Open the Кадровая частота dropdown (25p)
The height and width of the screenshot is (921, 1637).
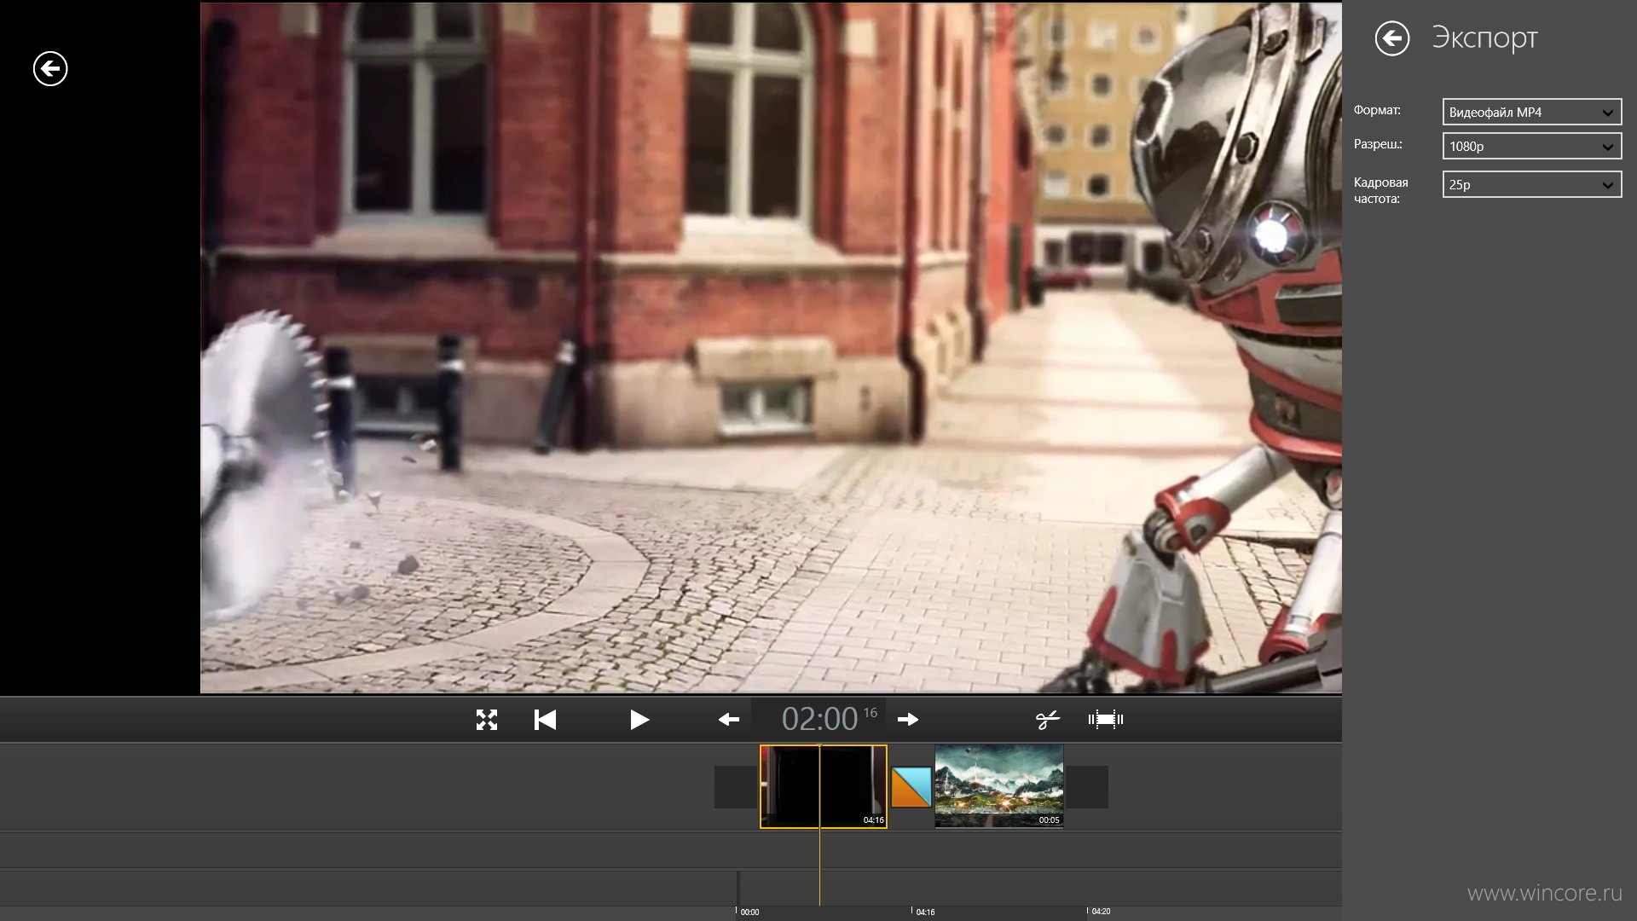(x=1531, y=184)
